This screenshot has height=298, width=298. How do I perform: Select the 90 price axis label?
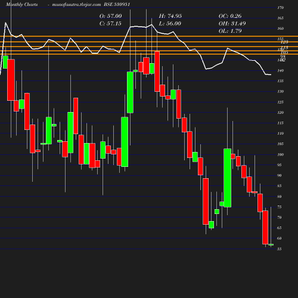click(279, 176)
